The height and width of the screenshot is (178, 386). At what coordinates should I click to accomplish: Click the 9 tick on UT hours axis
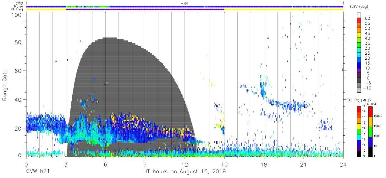[x=145, y=165]
